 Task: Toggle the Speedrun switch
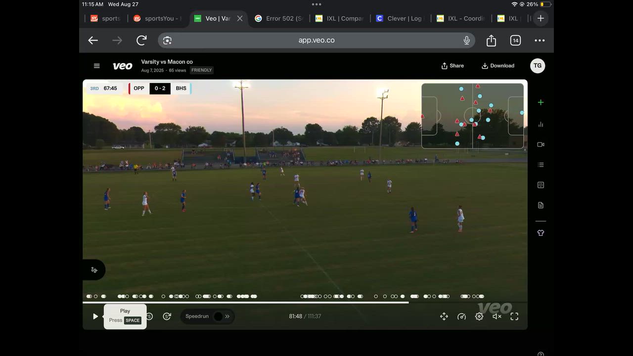pyautogui.click(x=218, y=316)
